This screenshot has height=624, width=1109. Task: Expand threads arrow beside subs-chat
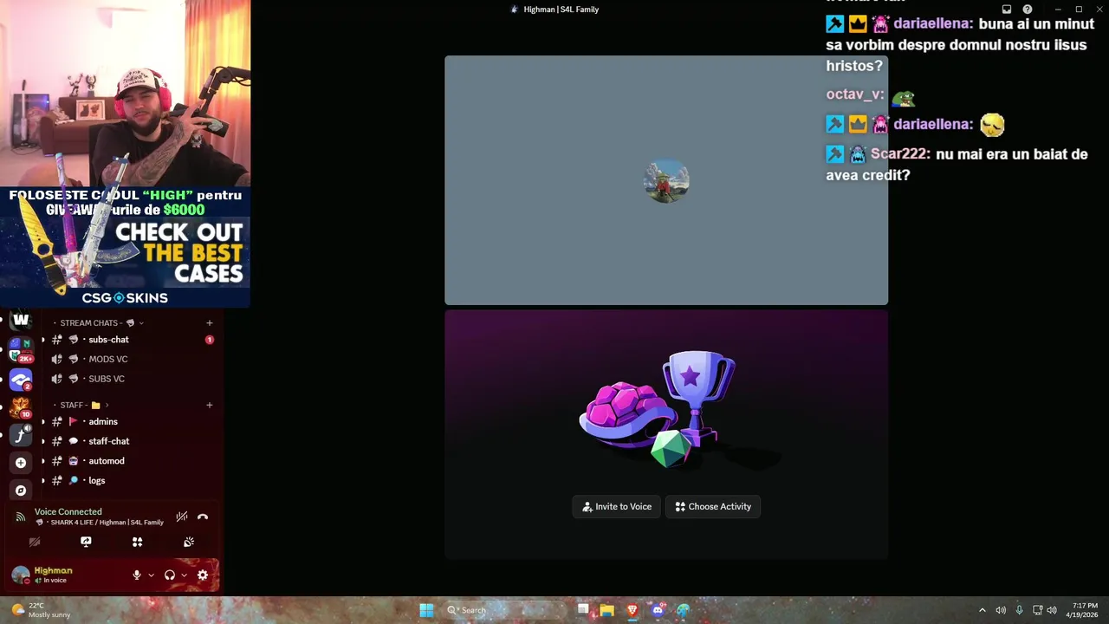point(43,340)
